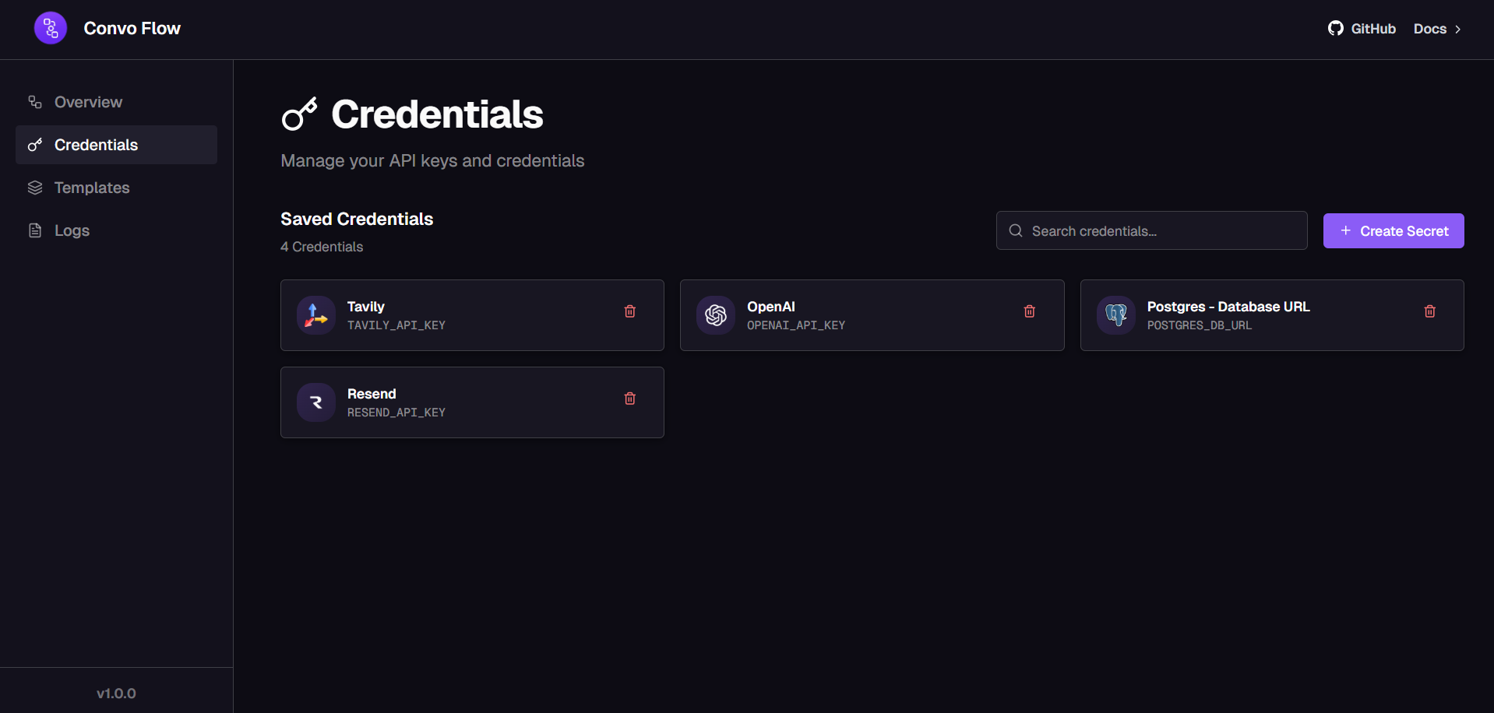
Task: Click the Postgres elephant logo
Action: pos(1115,315)
